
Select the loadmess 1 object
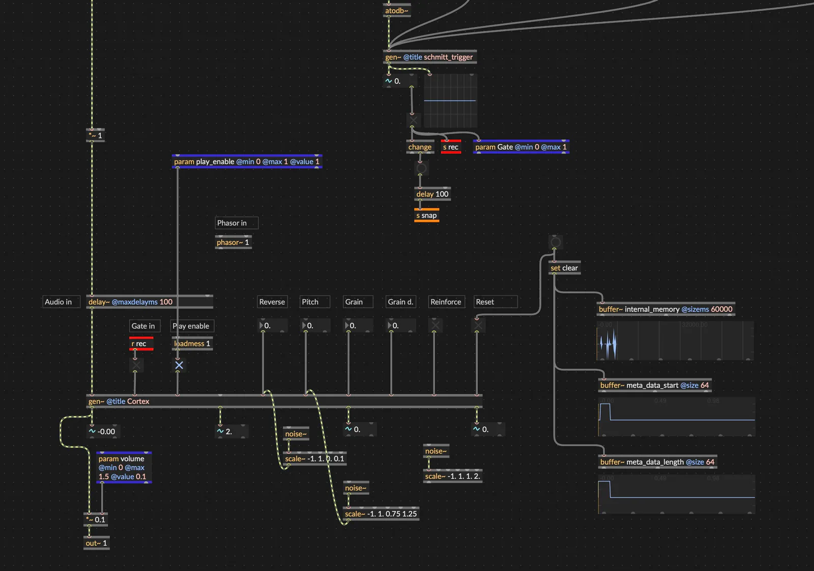click(192, 344)
